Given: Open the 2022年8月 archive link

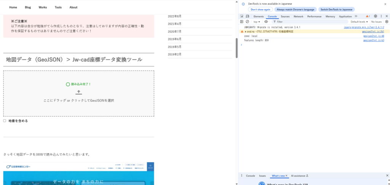Looking at the screenshot, I should click(x=174, y=16).
